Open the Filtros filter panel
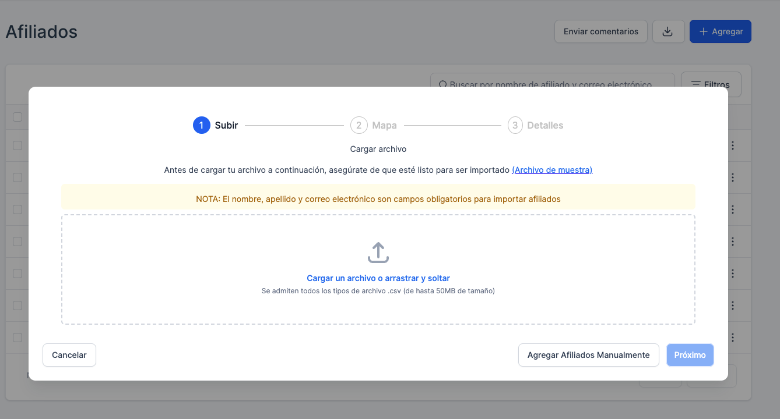This screenshot has width=780, height=419. coord(711,84)
